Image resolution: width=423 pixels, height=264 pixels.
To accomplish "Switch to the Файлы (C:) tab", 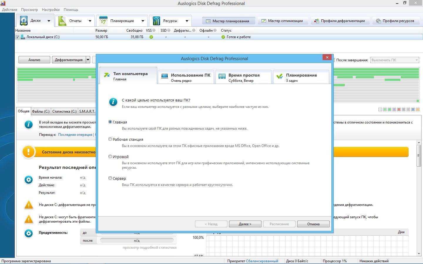I will 41,111.
